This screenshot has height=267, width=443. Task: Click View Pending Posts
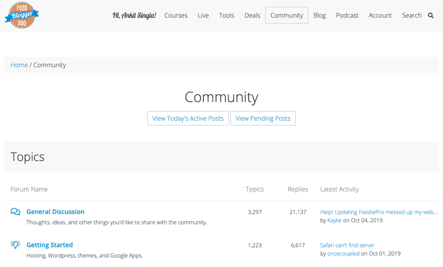coord(263,118)
